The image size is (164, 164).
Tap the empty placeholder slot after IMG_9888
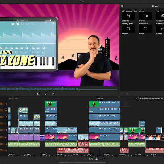pos(126,104)
